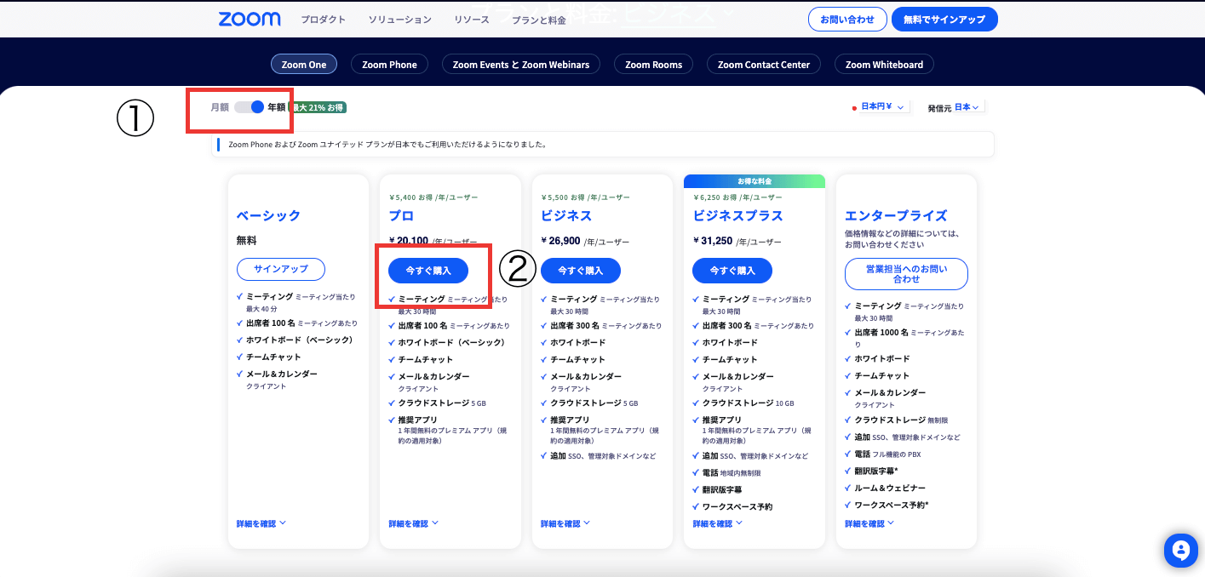Open the 日本円¥ currency dropdown
The width and height of the screenshot is (1205, 577).
(x=882, y=107)
